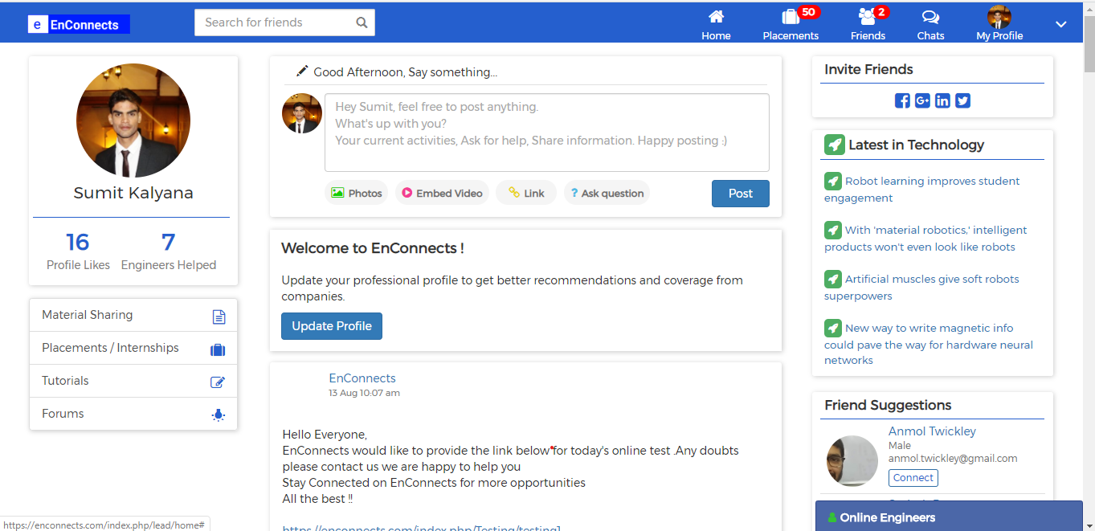Click the 7 Engineers Helped count

[168, 242]
